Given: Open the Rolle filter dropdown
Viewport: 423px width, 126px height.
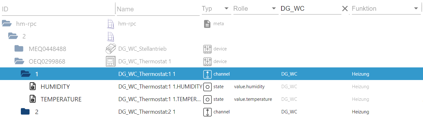Looking at the screenshot, I should click(x=274, y=9).
